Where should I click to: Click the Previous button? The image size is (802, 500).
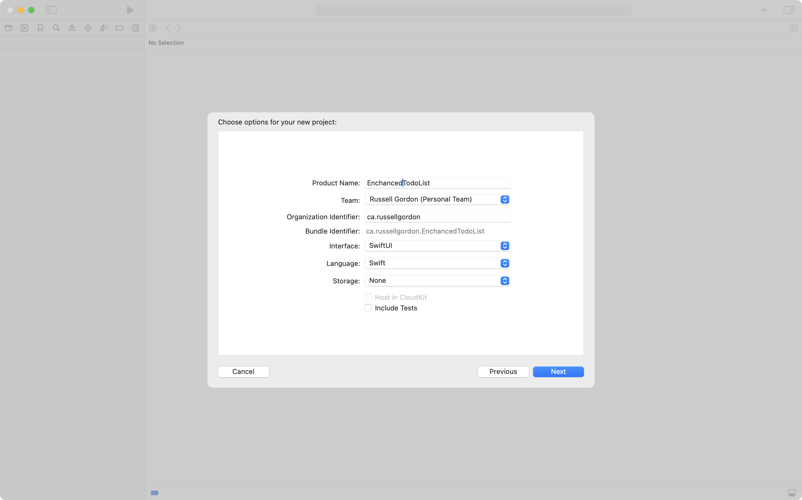tap(503, 371)
